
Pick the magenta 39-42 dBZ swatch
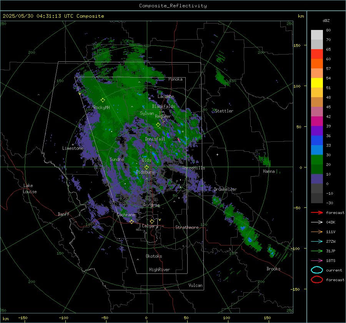317,121
